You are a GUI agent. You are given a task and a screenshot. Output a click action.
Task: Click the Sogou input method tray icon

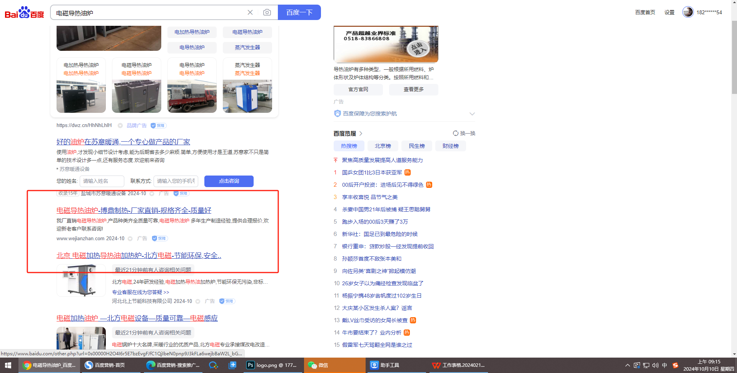click(x=675, y=365)
